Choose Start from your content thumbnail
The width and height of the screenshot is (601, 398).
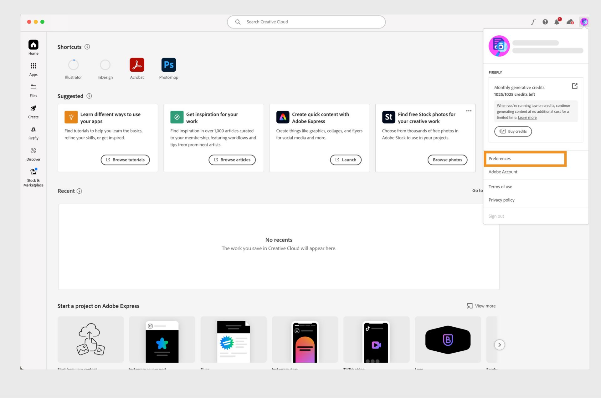coord(90,339)
